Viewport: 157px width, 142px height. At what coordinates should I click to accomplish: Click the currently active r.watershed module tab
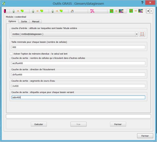(x=136, y=11)
